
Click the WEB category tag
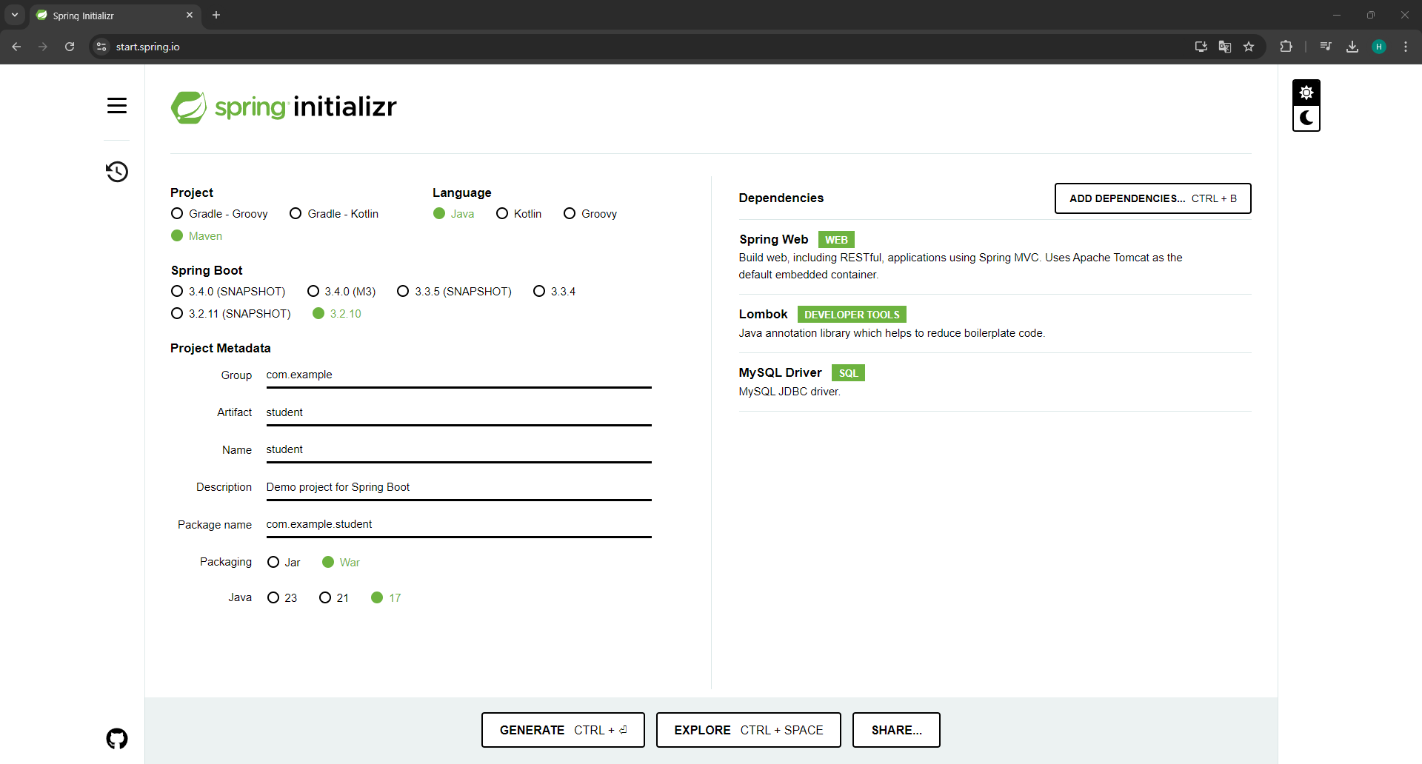point(836,240)
